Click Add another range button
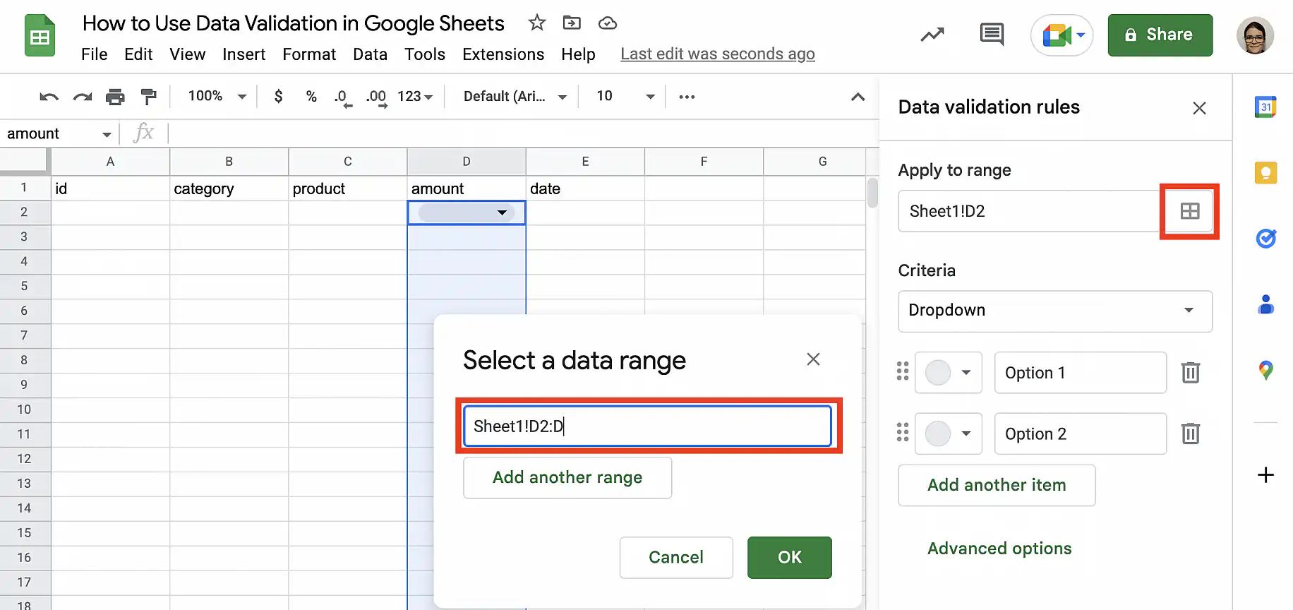1293x610 pixels. 567,478
